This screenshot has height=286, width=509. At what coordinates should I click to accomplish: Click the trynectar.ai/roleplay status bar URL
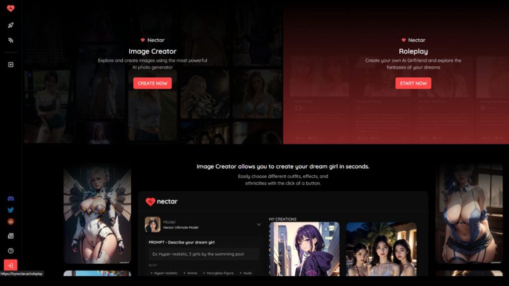click(x=21, y=274)
